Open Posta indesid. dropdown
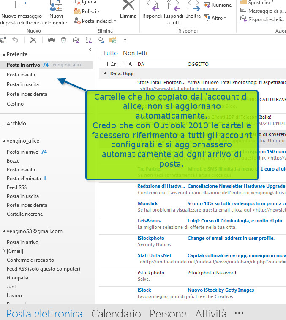This screenshot has height=320, width=286. (95, 21)
